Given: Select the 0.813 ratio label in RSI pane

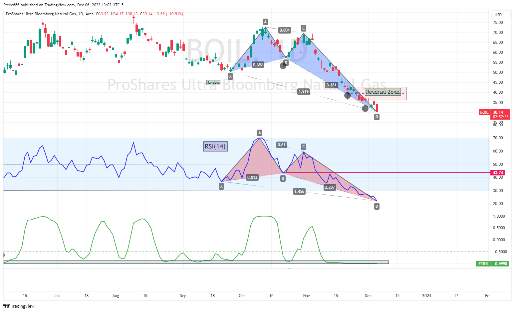Looking at the screenshot, I should click(x=252, y=177).
